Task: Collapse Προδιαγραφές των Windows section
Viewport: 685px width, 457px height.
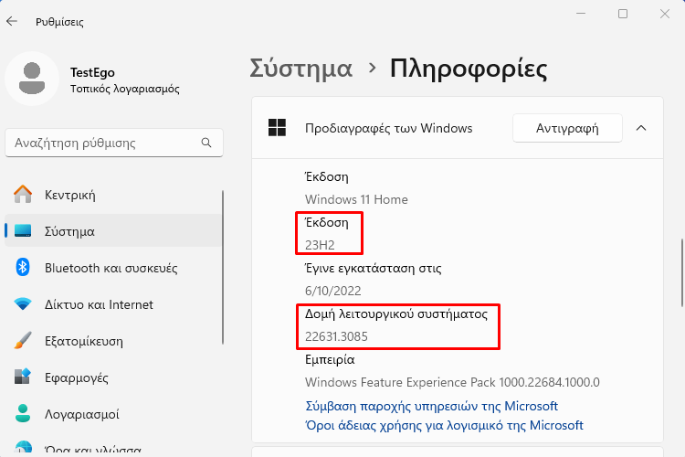Action: (641, 128)
